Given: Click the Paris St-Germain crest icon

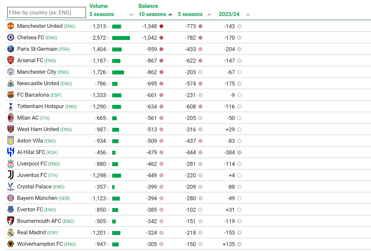Looking at the screenshot, I should (x=10, y=49).
